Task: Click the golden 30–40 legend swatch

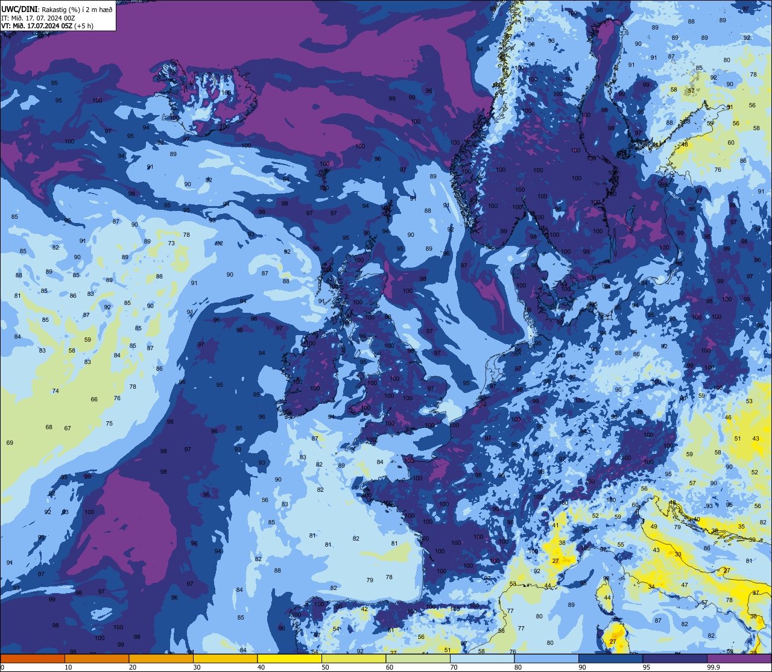Action: pos(225,658)
